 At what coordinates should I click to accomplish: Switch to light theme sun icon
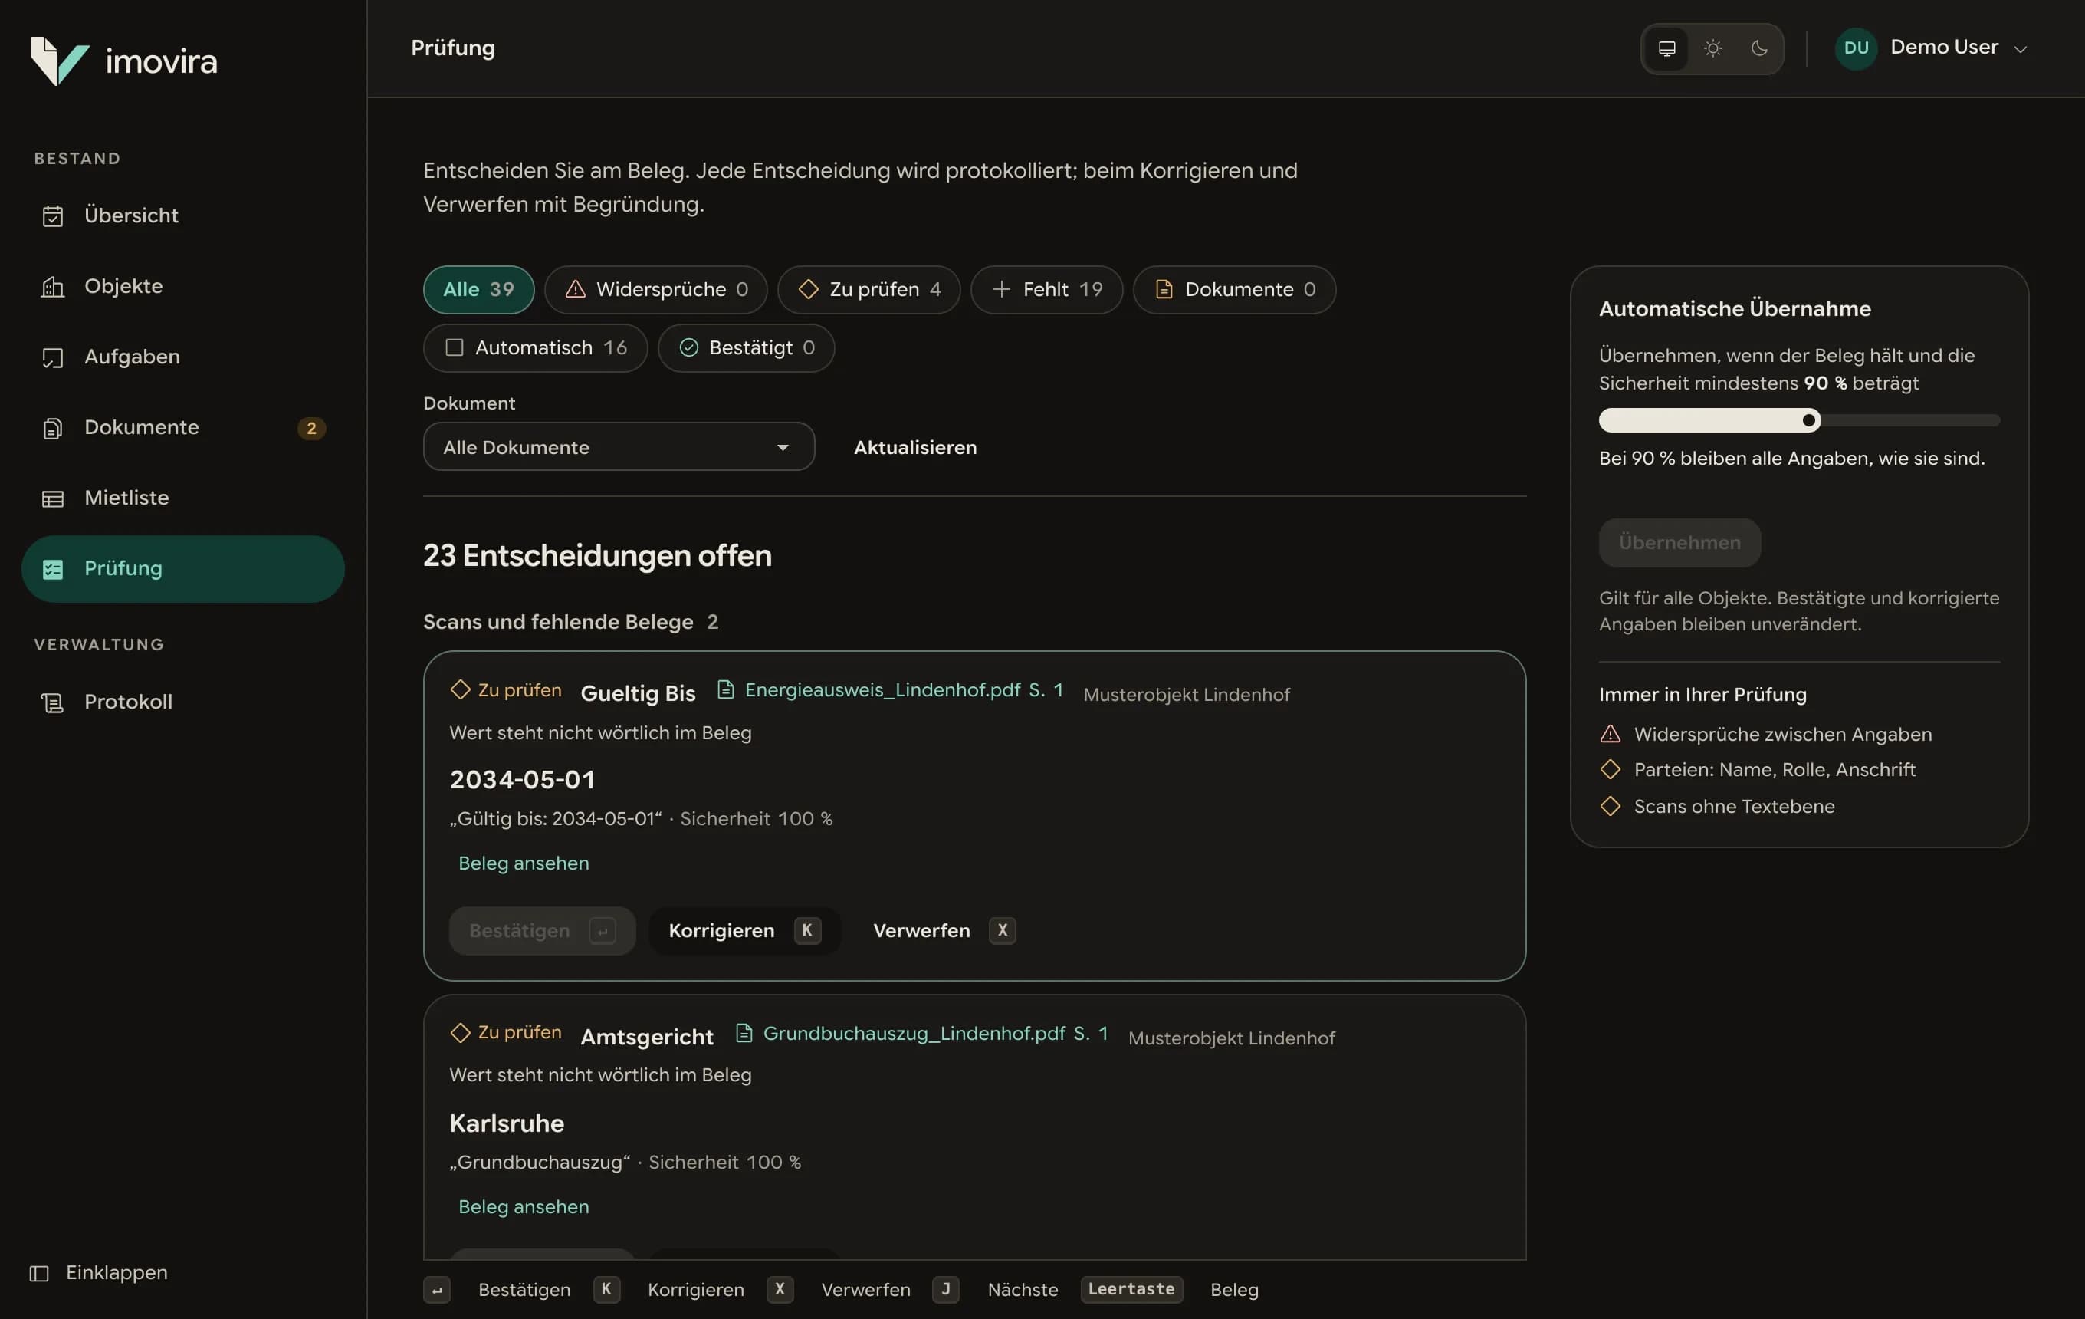coord(1712,48)
